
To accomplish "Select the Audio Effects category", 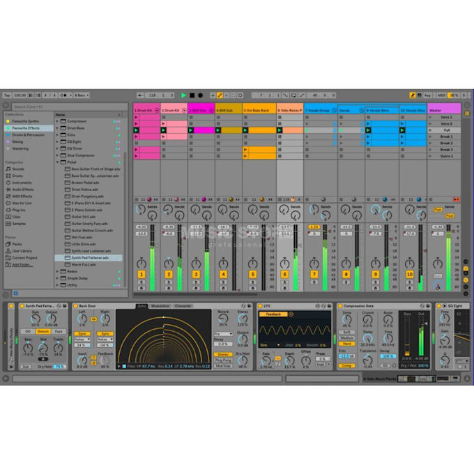I will pos(22,189).
